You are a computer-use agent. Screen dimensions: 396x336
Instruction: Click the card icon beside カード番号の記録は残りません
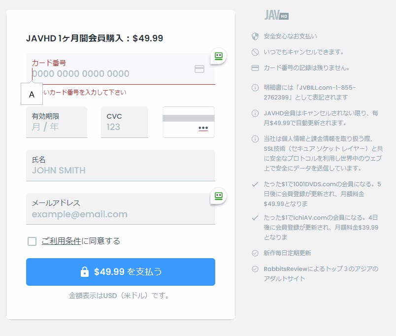pyautogui.click(x=255, y=68)
